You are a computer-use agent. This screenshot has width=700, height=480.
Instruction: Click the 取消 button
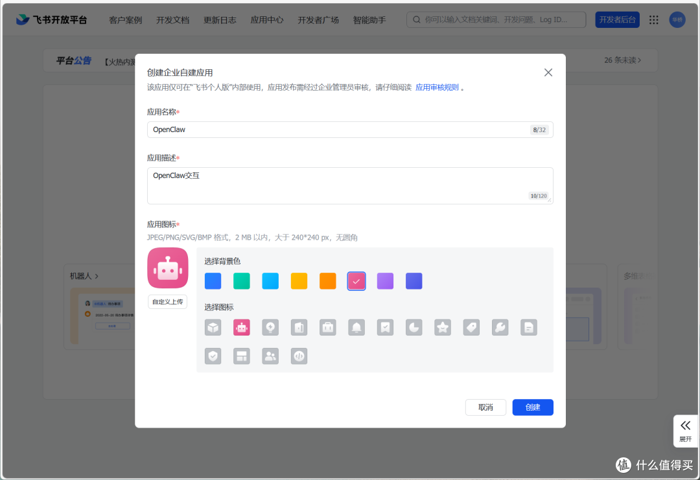click(485, 407)
